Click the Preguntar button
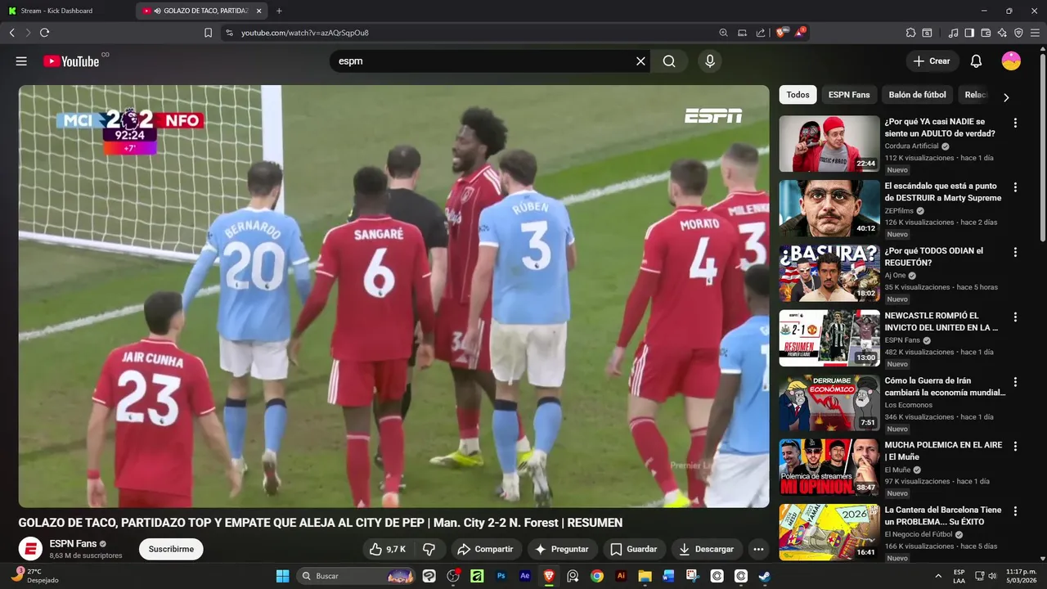The image size is (1047, 589). [562, 549]
